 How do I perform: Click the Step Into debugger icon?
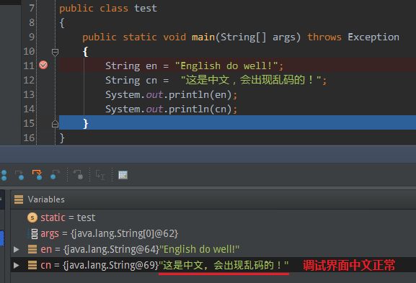tap(19, 175)
